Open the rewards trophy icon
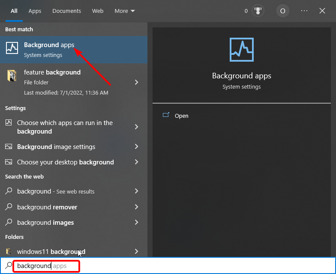This screenshot has width=336, height=274. [x=258, y=11]
